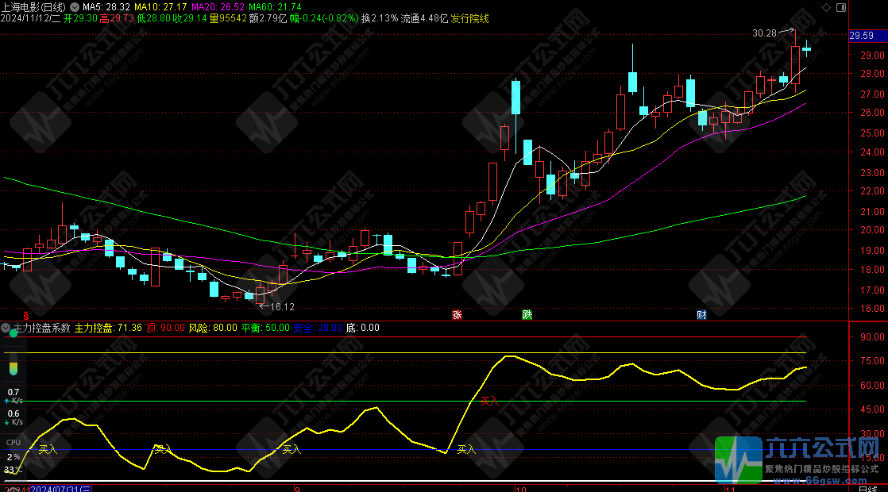
Task: Click the 16.12 low price annotation
Action: [282, 306]
